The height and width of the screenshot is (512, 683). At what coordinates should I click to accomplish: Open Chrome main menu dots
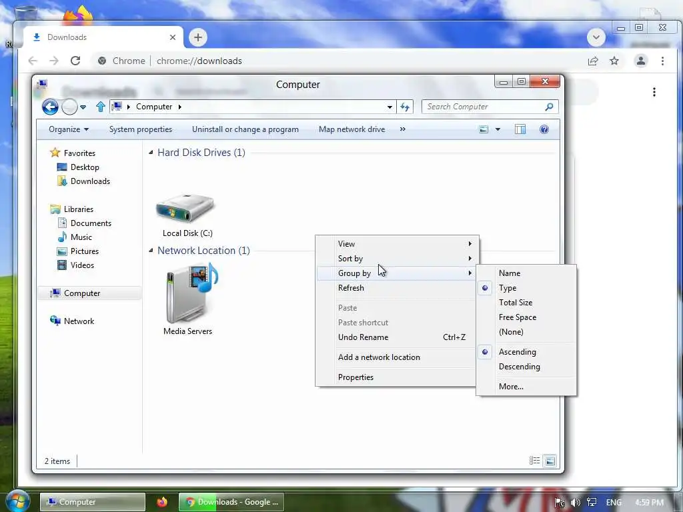click(x=662, y=61)
